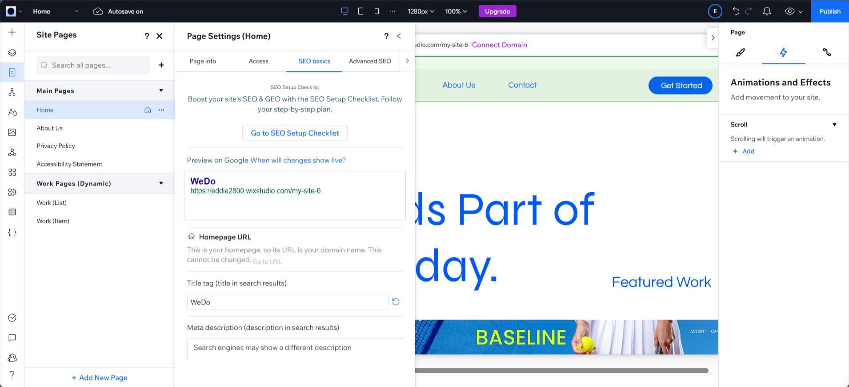Viewport: 849px width, 387px height.
Task: Select the desktop breakpoint icon
Action: [344, 11]
